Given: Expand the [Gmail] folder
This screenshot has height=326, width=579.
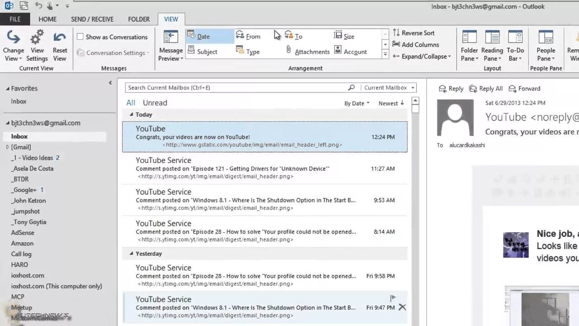Looking at the screenshot, I should pos(8,147).
